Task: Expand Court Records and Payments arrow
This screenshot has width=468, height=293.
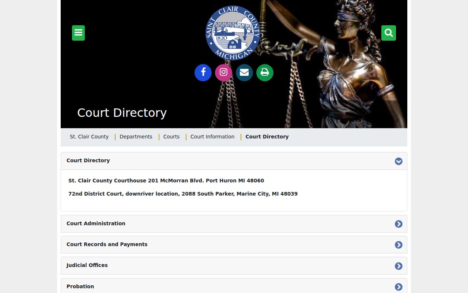Action: [399, 245]
